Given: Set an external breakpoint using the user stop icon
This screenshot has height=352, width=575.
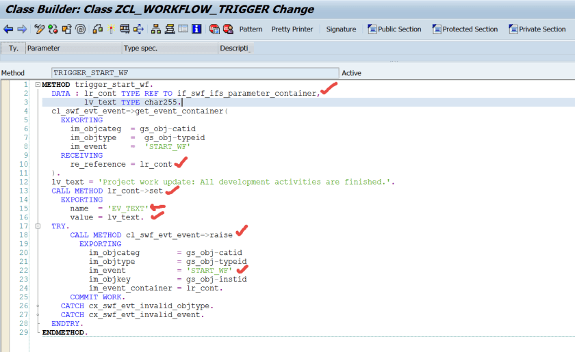Looking at the screenshot, I should pyautogui.click(x=228, y=29).
